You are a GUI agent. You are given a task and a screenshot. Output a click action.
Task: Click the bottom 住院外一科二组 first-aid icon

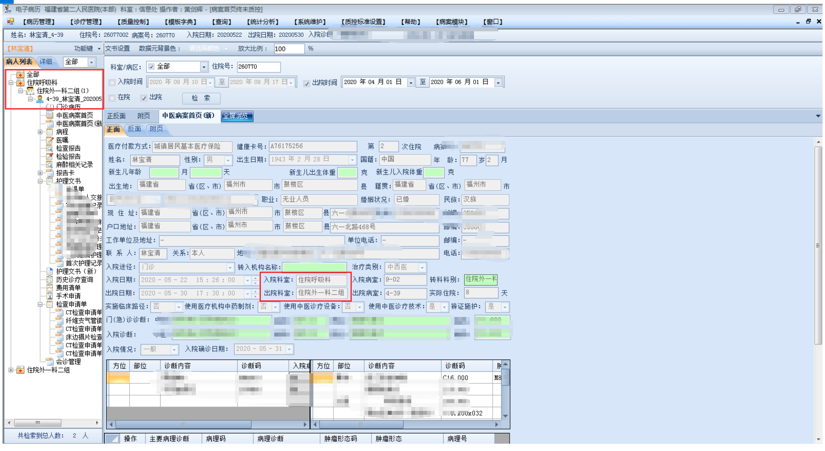coord(21,370)
